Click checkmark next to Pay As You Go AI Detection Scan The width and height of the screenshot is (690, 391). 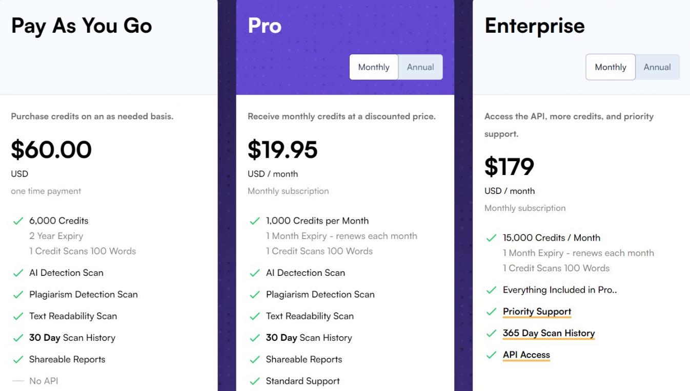[x=18, y=273]
